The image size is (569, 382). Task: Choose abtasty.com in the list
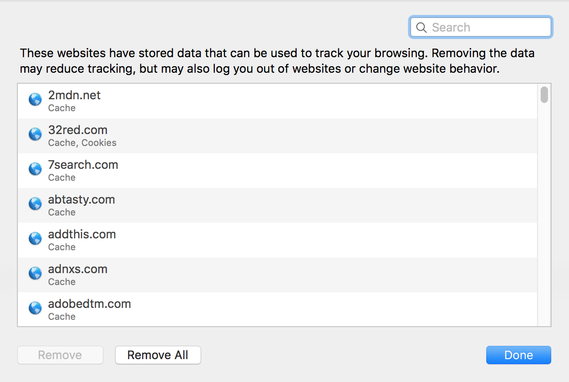[277, 205]
